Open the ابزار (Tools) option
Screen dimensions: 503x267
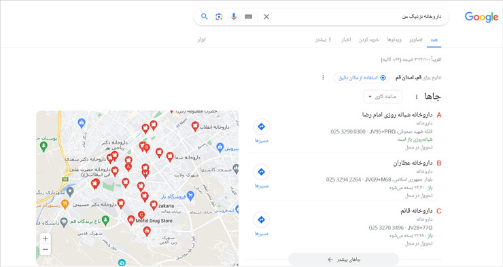pyautogui.click(x=201, y=40)
